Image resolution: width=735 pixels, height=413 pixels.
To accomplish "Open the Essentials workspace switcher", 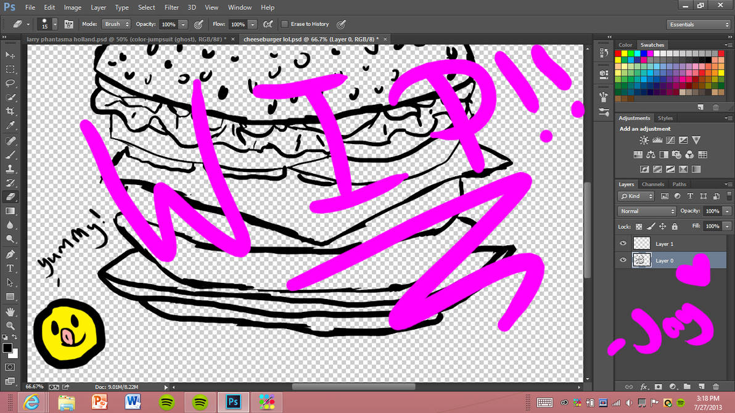I will (x=697, y=23).
